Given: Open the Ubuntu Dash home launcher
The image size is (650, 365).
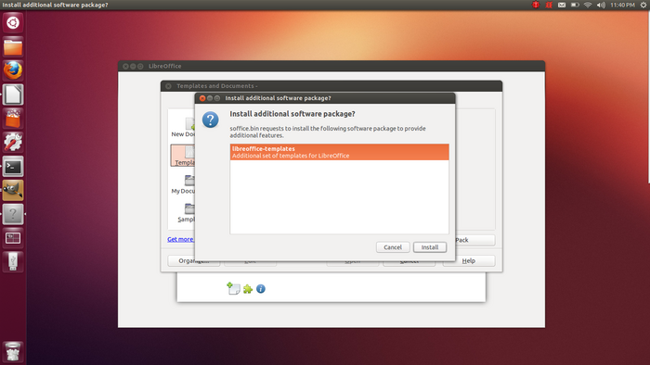Looking at the screenshot, I should point(13,22).
